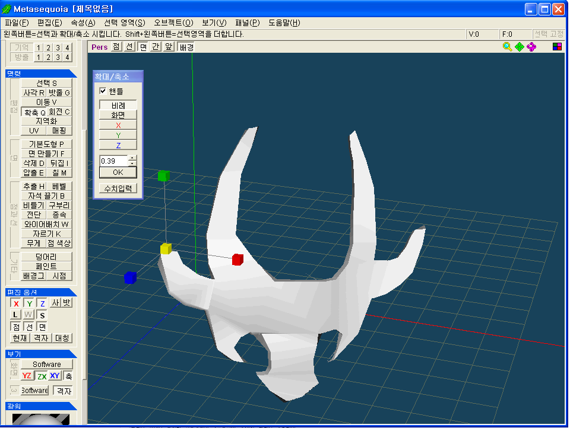The height and width of the screenshot is (428, 570).
Task: Click the 0.39 scale value field
Action: click(113, 161)
